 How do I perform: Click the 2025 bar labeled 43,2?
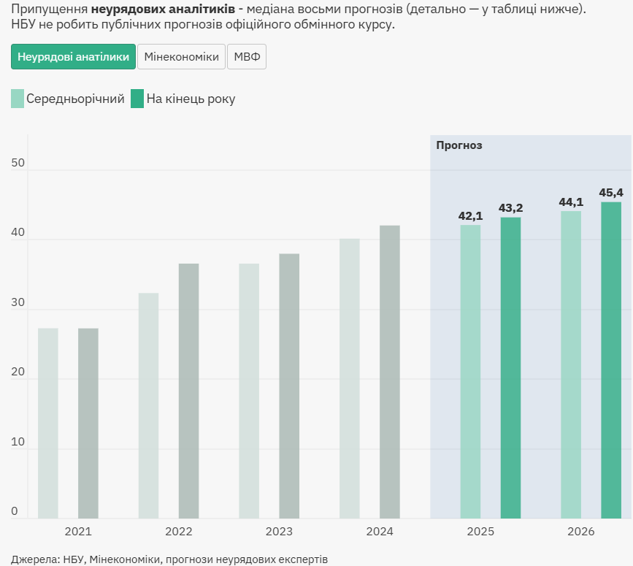(510, 368)
